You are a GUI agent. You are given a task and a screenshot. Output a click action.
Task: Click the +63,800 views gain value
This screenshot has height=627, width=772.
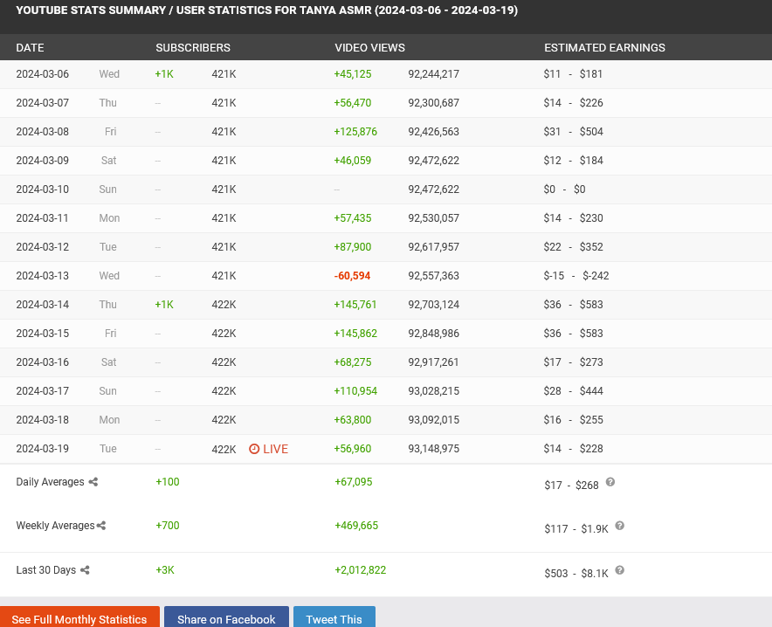coord(353,420)
